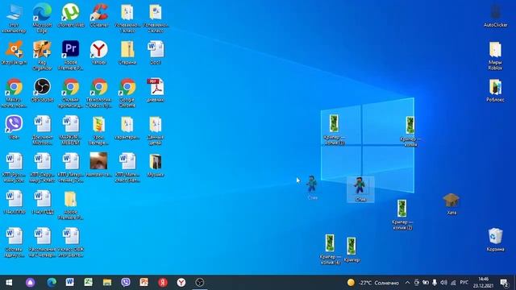Viewport: 516px width, 290px height.
Task: Select the Adobe Premiere Pro shortcut with Pr logo
Action: click(x=70, y=56)
